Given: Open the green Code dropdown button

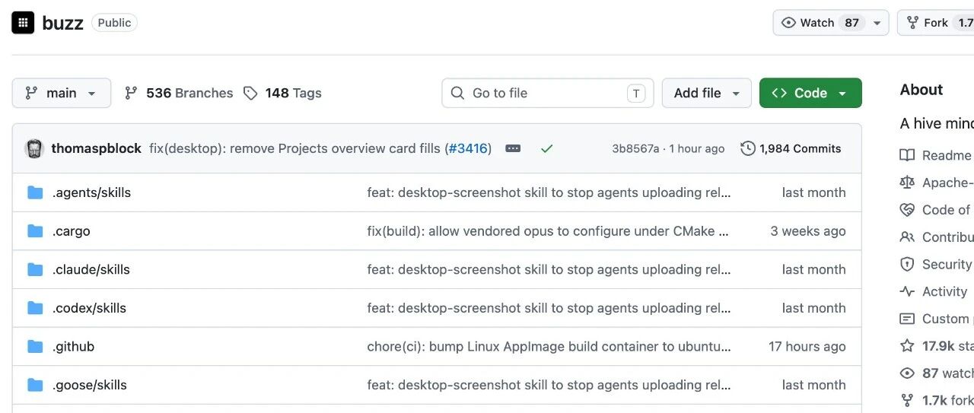Looking at the screenshot, I should click(x=810, y=93).
